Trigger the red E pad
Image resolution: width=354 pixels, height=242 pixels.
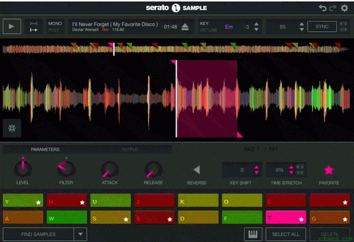point(155,217)
